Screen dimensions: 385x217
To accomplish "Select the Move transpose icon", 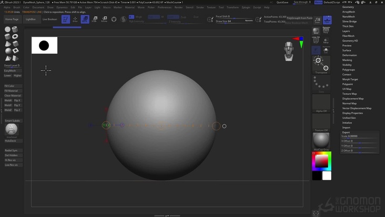I will tap(85, 19).
